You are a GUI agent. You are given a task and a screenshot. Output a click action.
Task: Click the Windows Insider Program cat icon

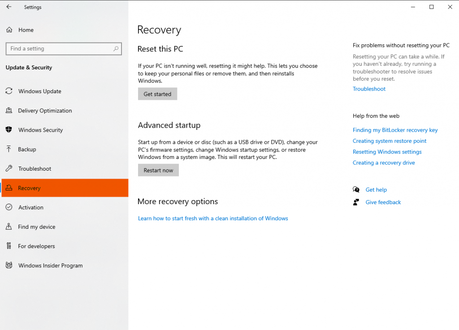click(x=9, y=265)
